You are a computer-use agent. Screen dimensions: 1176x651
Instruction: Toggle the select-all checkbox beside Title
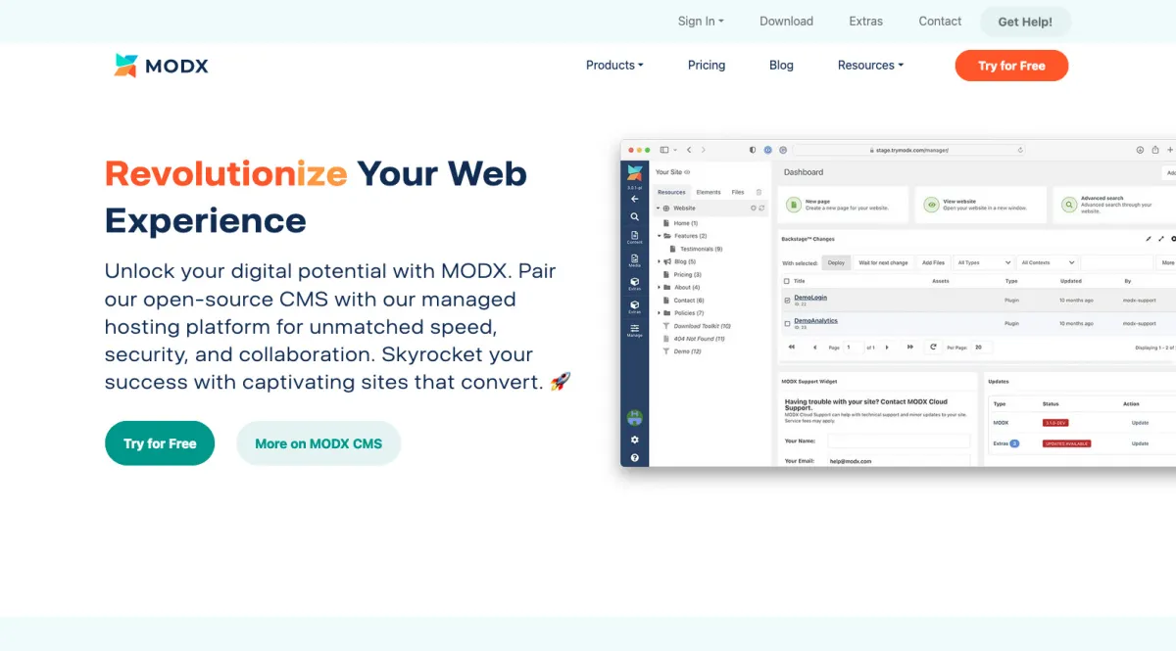787,281
